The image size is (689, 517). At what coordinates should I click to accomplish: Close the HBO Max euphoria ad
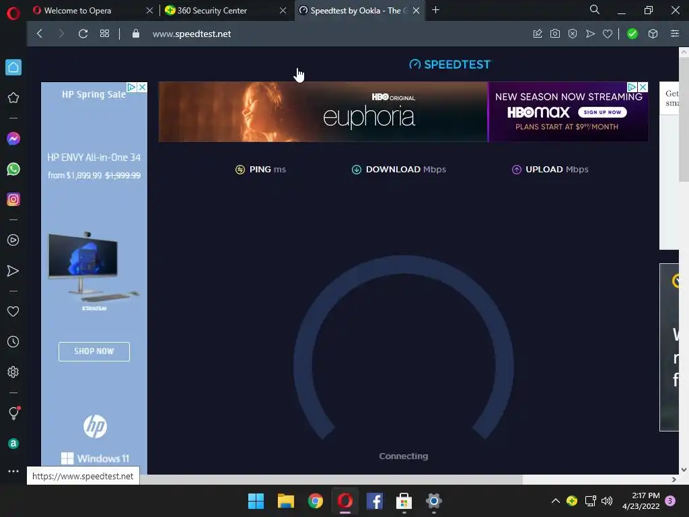point(643,87)
